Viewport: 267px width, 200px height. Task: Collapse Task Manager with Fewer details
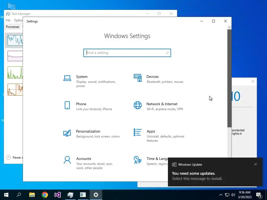click(14, 158)
